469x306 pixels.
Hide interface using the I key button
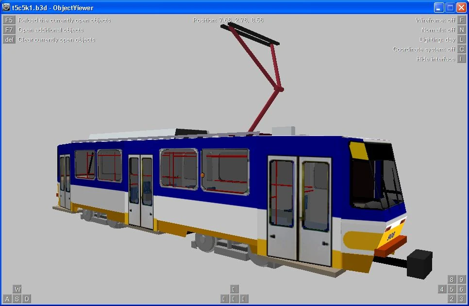coord(462,59)
